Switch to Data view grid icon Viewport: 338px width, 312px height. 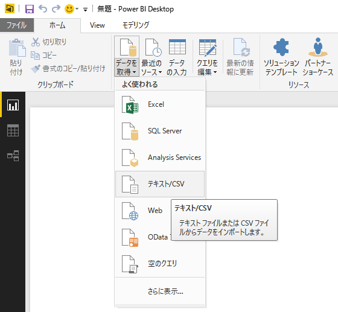tap(13, 130)
